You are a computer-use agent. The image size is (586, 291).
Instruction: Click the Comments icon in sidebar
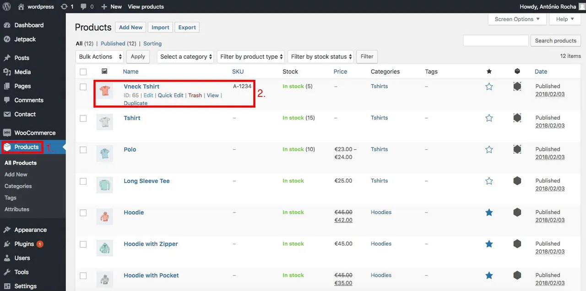tap(7, 100)
